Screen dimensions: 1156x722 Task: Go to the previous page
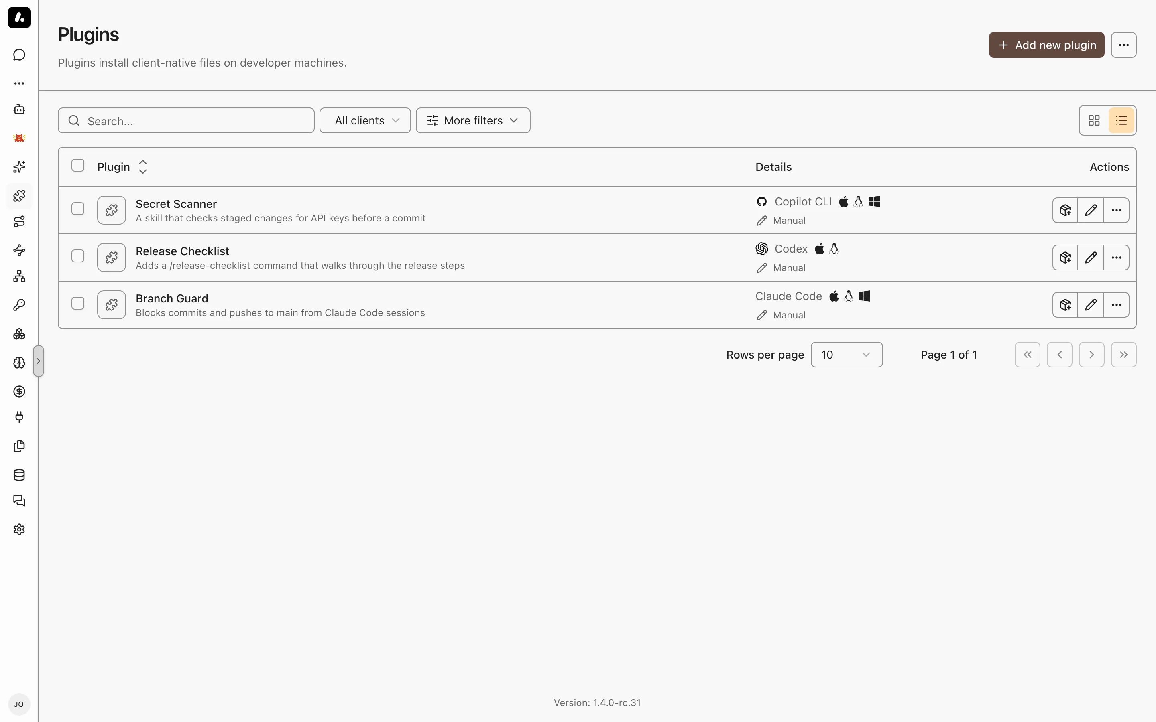pos(1060,354)
